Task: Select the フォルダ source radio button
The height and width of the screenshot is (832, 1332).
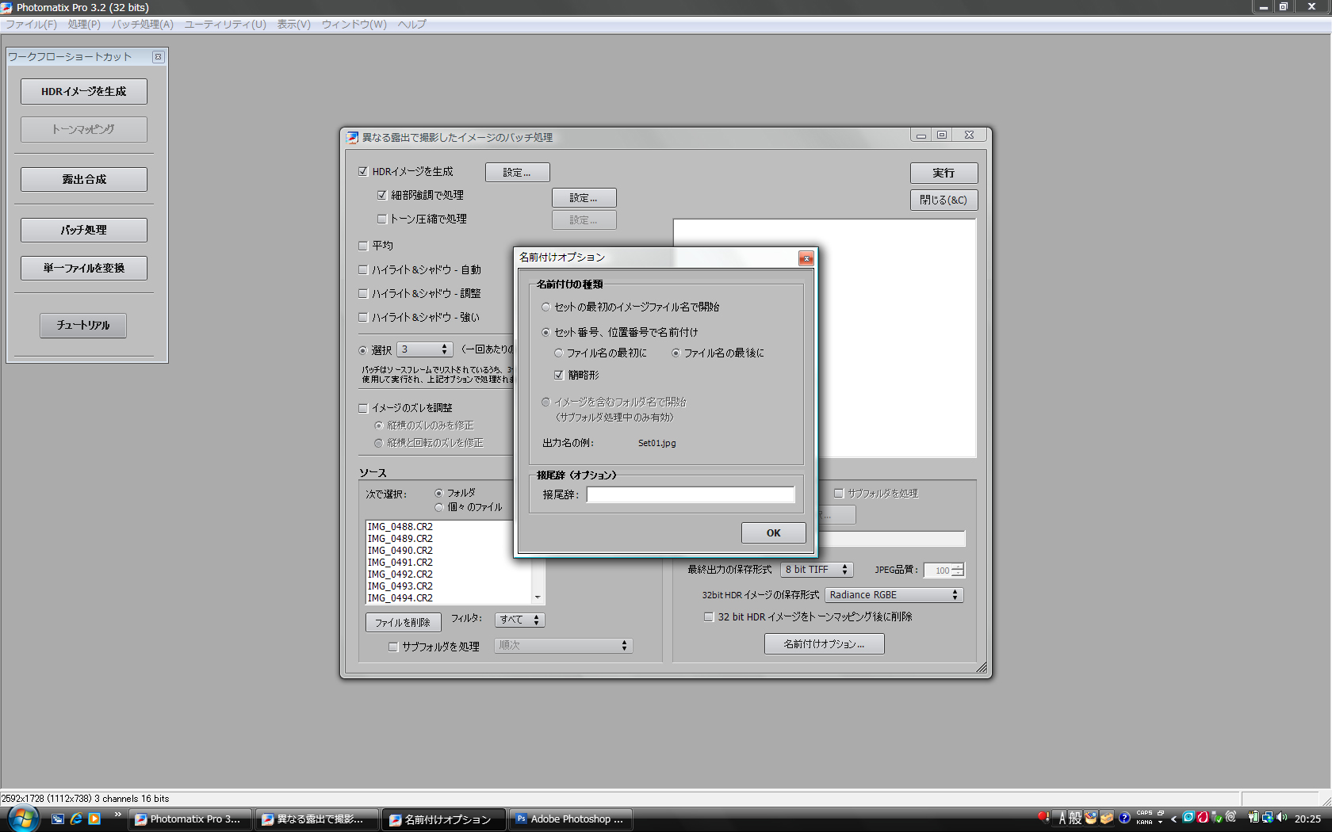Action: point(438,493)
